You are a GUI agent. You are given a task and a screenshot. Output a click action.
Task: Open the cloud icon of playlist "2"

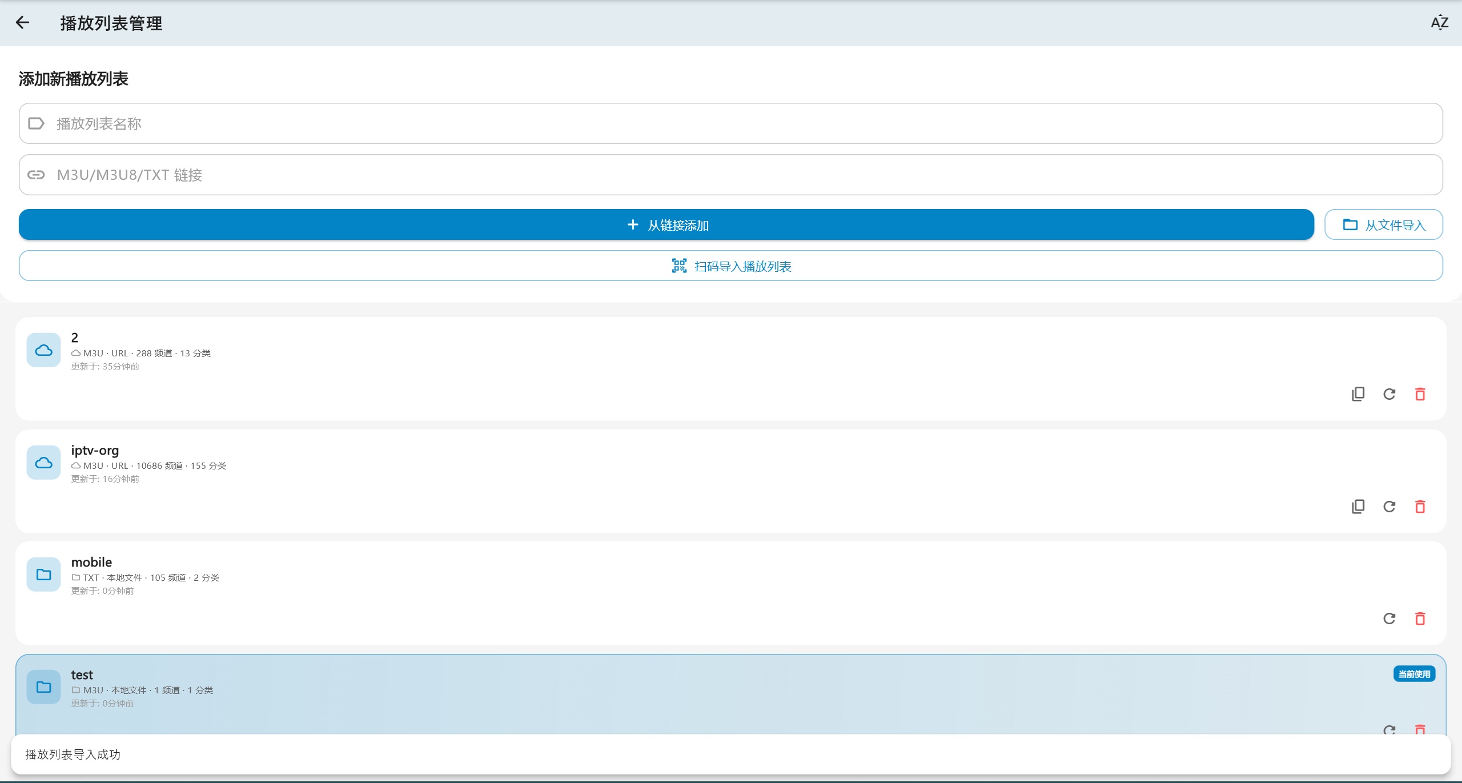click(x=43, y=349)
